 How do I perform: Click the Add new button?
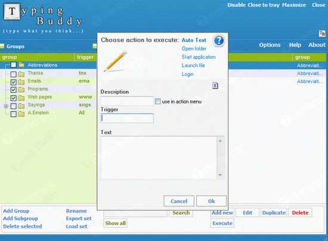point(222,213)
